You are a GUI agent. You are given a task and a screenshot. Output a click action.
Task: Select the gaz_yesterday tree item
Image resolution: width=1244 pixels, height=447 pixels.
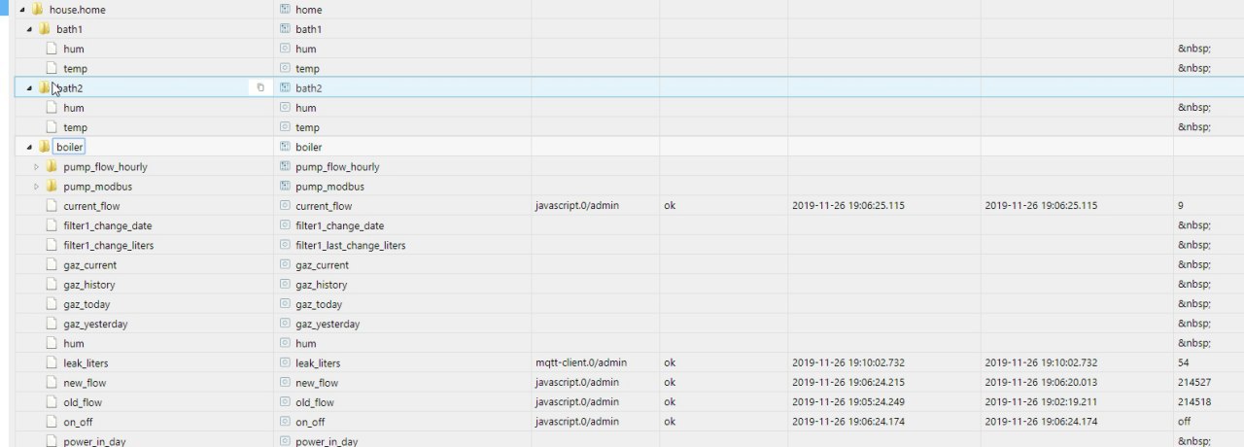[x=95, y=324]
